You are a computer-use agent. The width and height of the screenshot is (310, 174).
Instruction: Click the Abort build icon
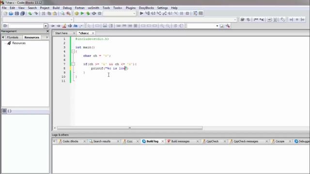pos(100,14)
